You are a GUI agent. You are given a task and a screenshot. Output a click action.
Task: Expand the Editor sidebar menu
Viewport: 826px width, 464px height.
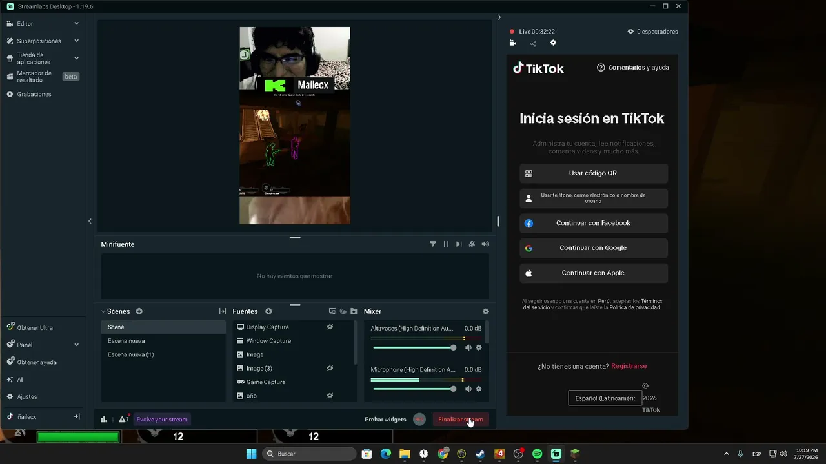coord(76,24)
